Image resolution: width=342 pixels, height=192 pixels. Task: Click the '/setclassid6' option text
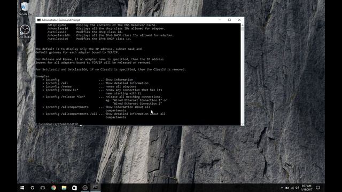58,39
